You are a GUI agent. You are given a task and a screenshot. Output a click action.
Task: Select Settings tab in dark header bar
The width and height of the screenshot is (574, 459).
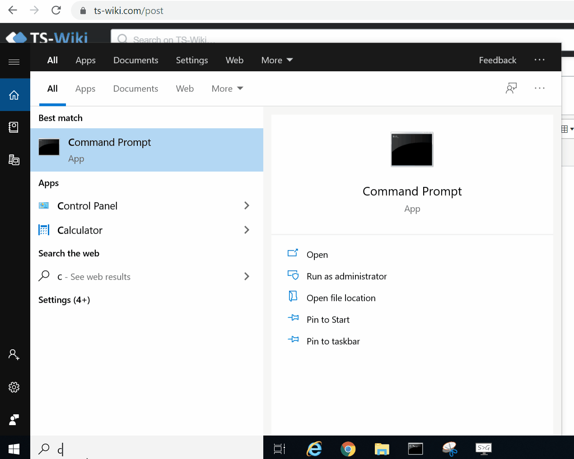(192, 60)
